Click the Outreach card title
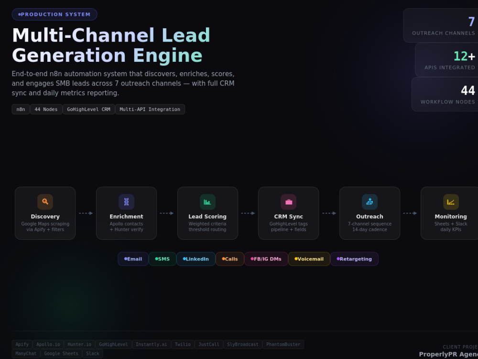Viewport: 478px width, 359px height. [x=369, y=216]
